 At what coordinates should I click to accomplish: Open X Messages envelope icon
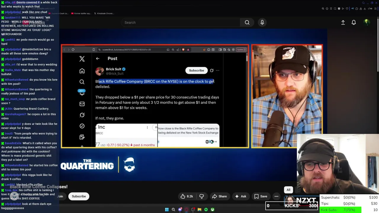tap(82, 104)
